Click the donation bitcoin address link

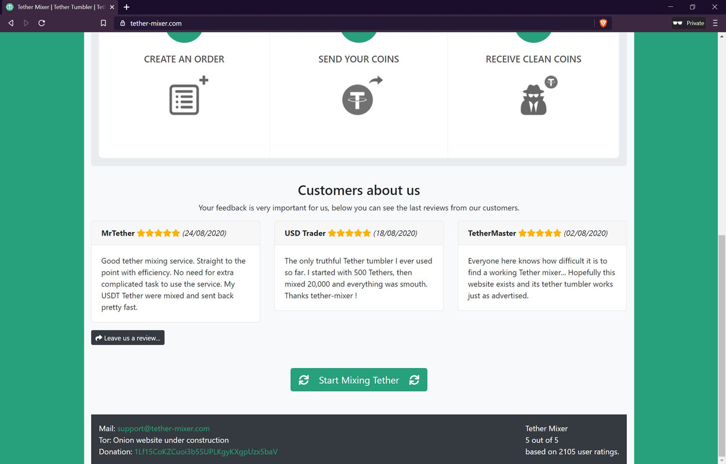coord(206,452)
